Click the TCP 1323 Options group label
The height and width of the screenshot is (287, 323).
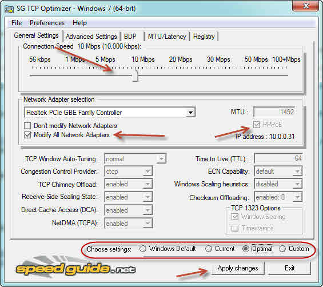click(x=256, y=208)
